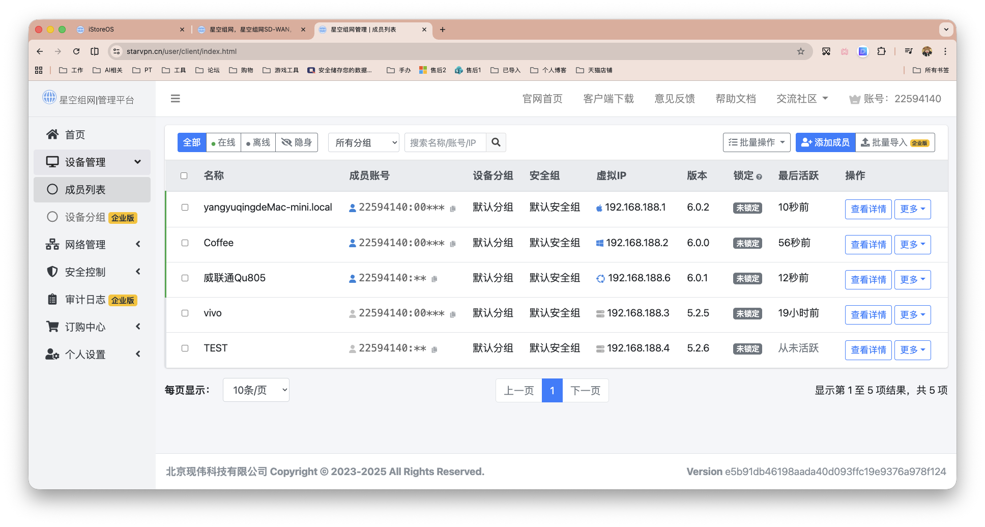Copy Coffee's account with the copy icon
985x527 pixels.
click(x=453, y=244)
